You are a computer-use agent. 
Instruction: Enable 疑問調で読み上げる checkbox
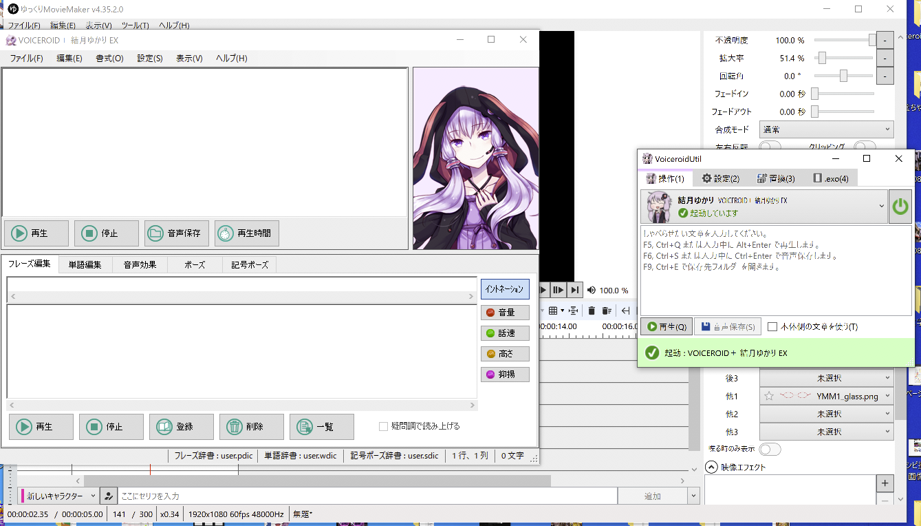click(x=384, y=427)
